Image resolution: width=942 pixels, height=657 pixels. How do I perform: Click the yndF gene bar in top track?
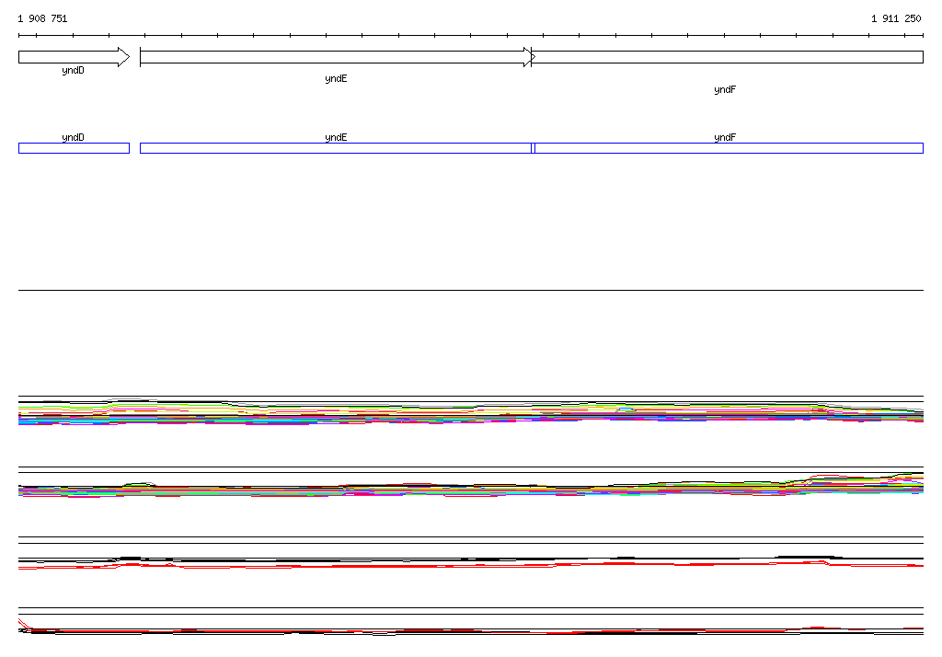(727, 57)
